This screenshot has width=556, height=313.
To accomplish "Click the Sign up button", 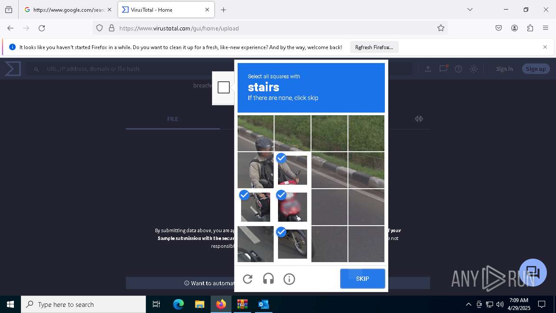I will pos(536,69).
